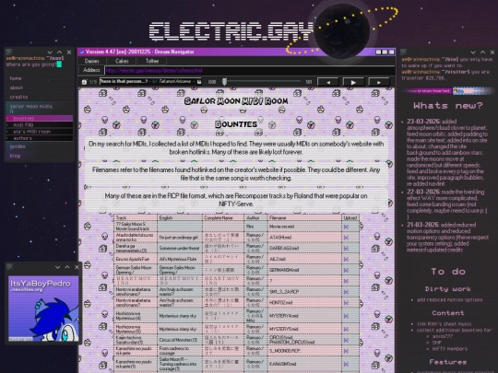Open the Daisies menu
Viewport: 498px width, 373px height.
click(x=92, y=61)
